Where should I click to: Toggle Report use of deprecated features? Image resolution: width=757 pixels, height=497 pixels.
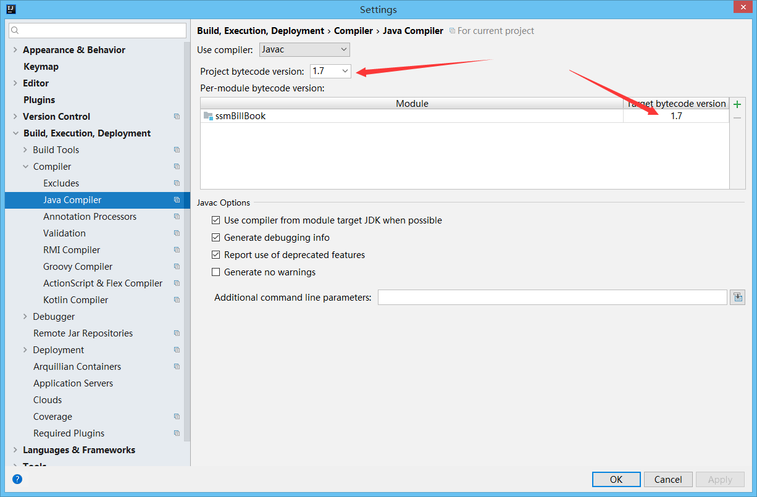pos(215,255)
